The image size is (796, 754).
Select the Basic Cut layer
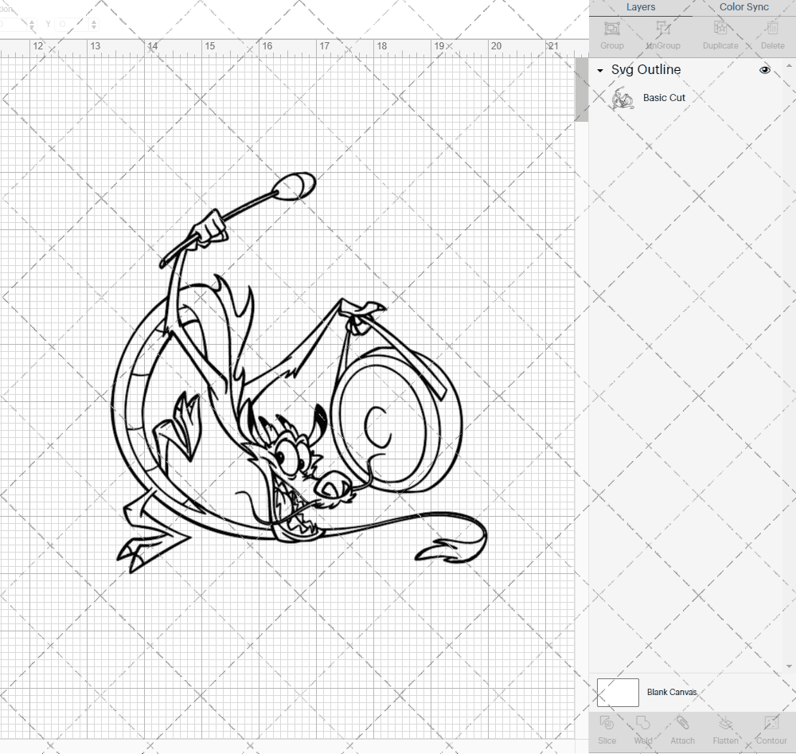tap(665, 97)
